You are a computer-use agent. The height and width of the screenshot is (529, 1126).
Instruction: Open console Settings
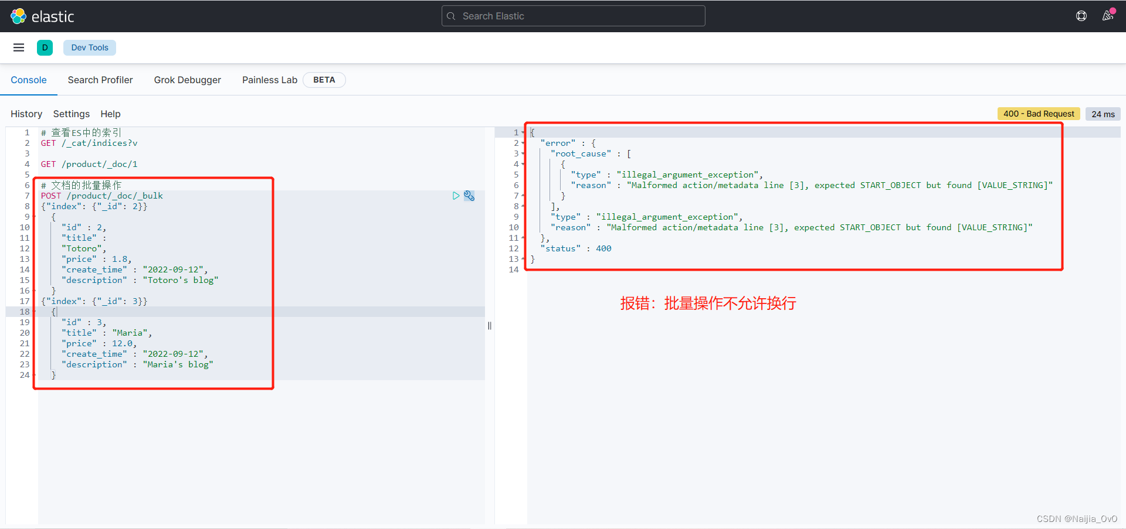72,114
